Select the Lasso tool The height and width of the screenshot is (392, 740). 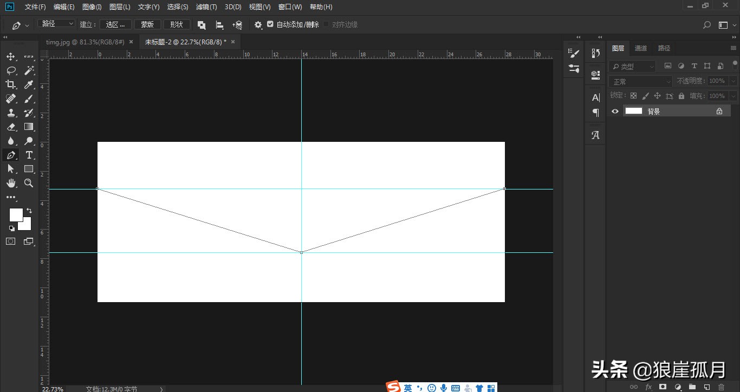11,71
